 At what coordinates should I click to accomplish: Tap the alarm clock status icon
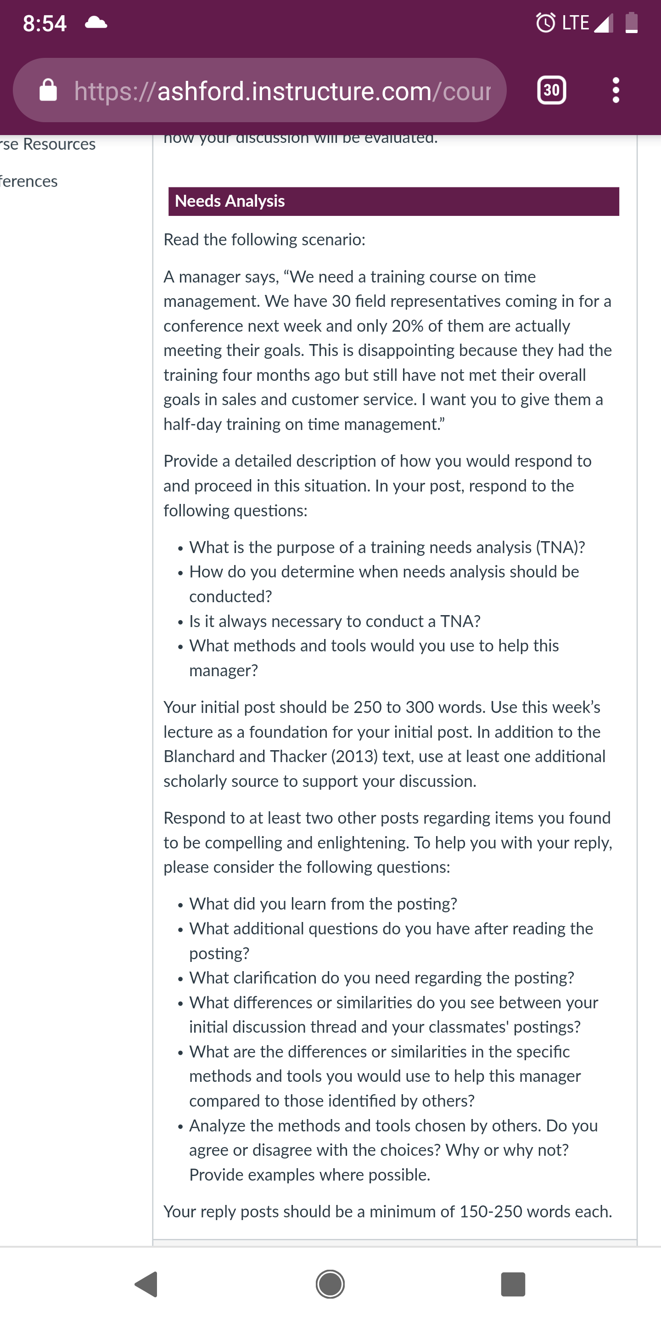coord(545,23)
